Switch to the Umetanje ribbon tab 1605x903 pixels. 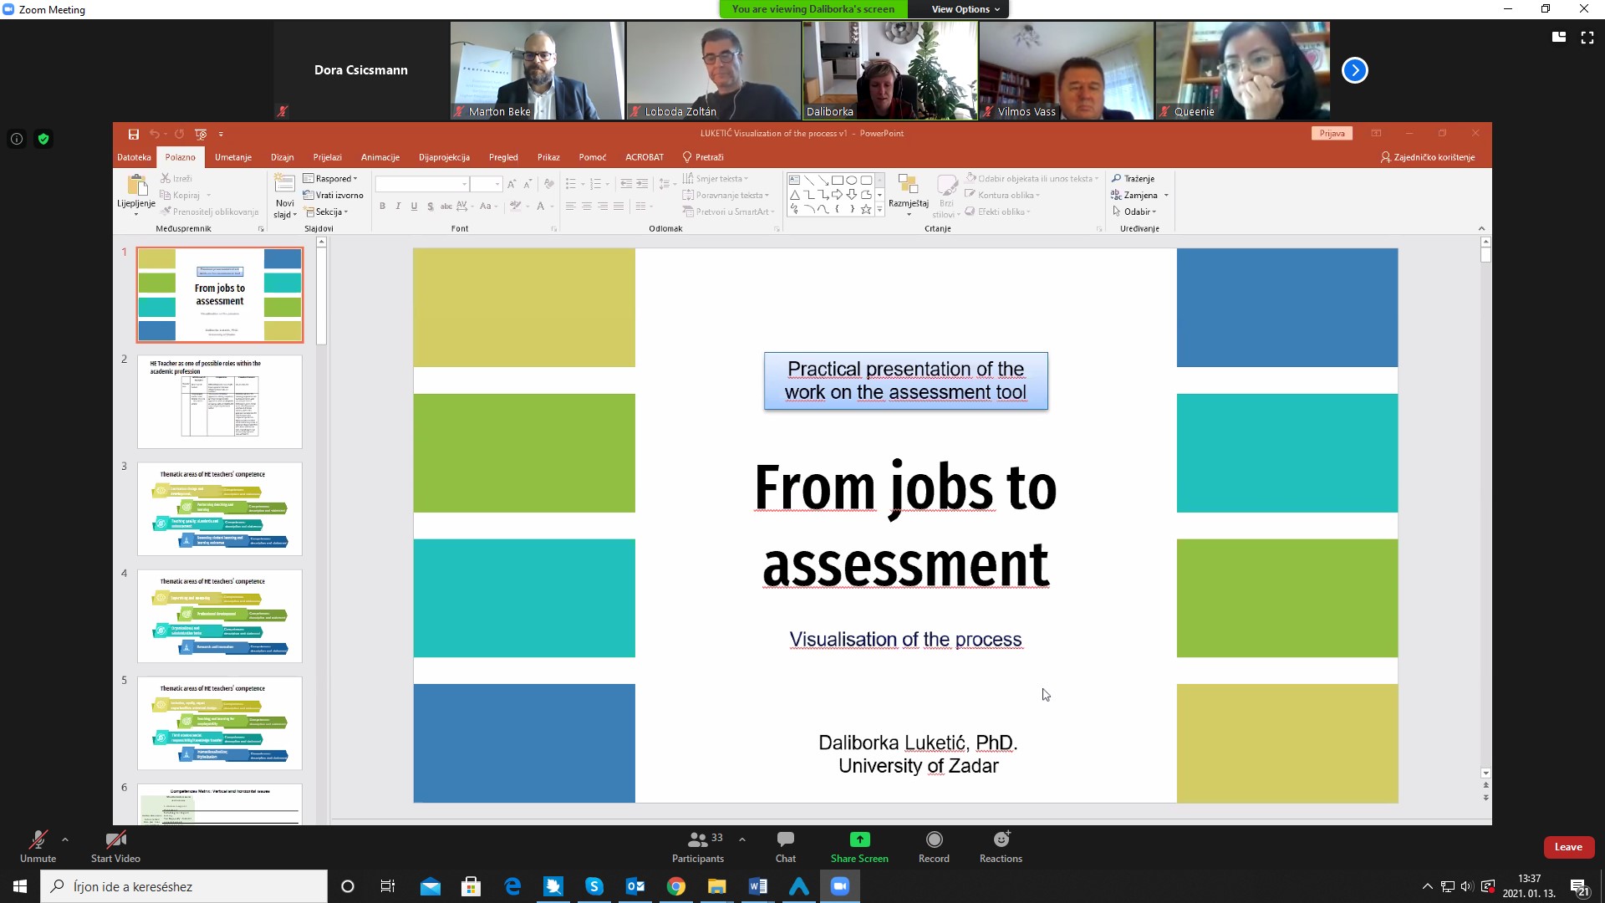coord(232,157)
